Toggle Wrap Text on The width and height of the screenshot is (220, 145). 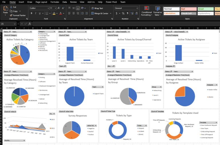pos(97,8)
